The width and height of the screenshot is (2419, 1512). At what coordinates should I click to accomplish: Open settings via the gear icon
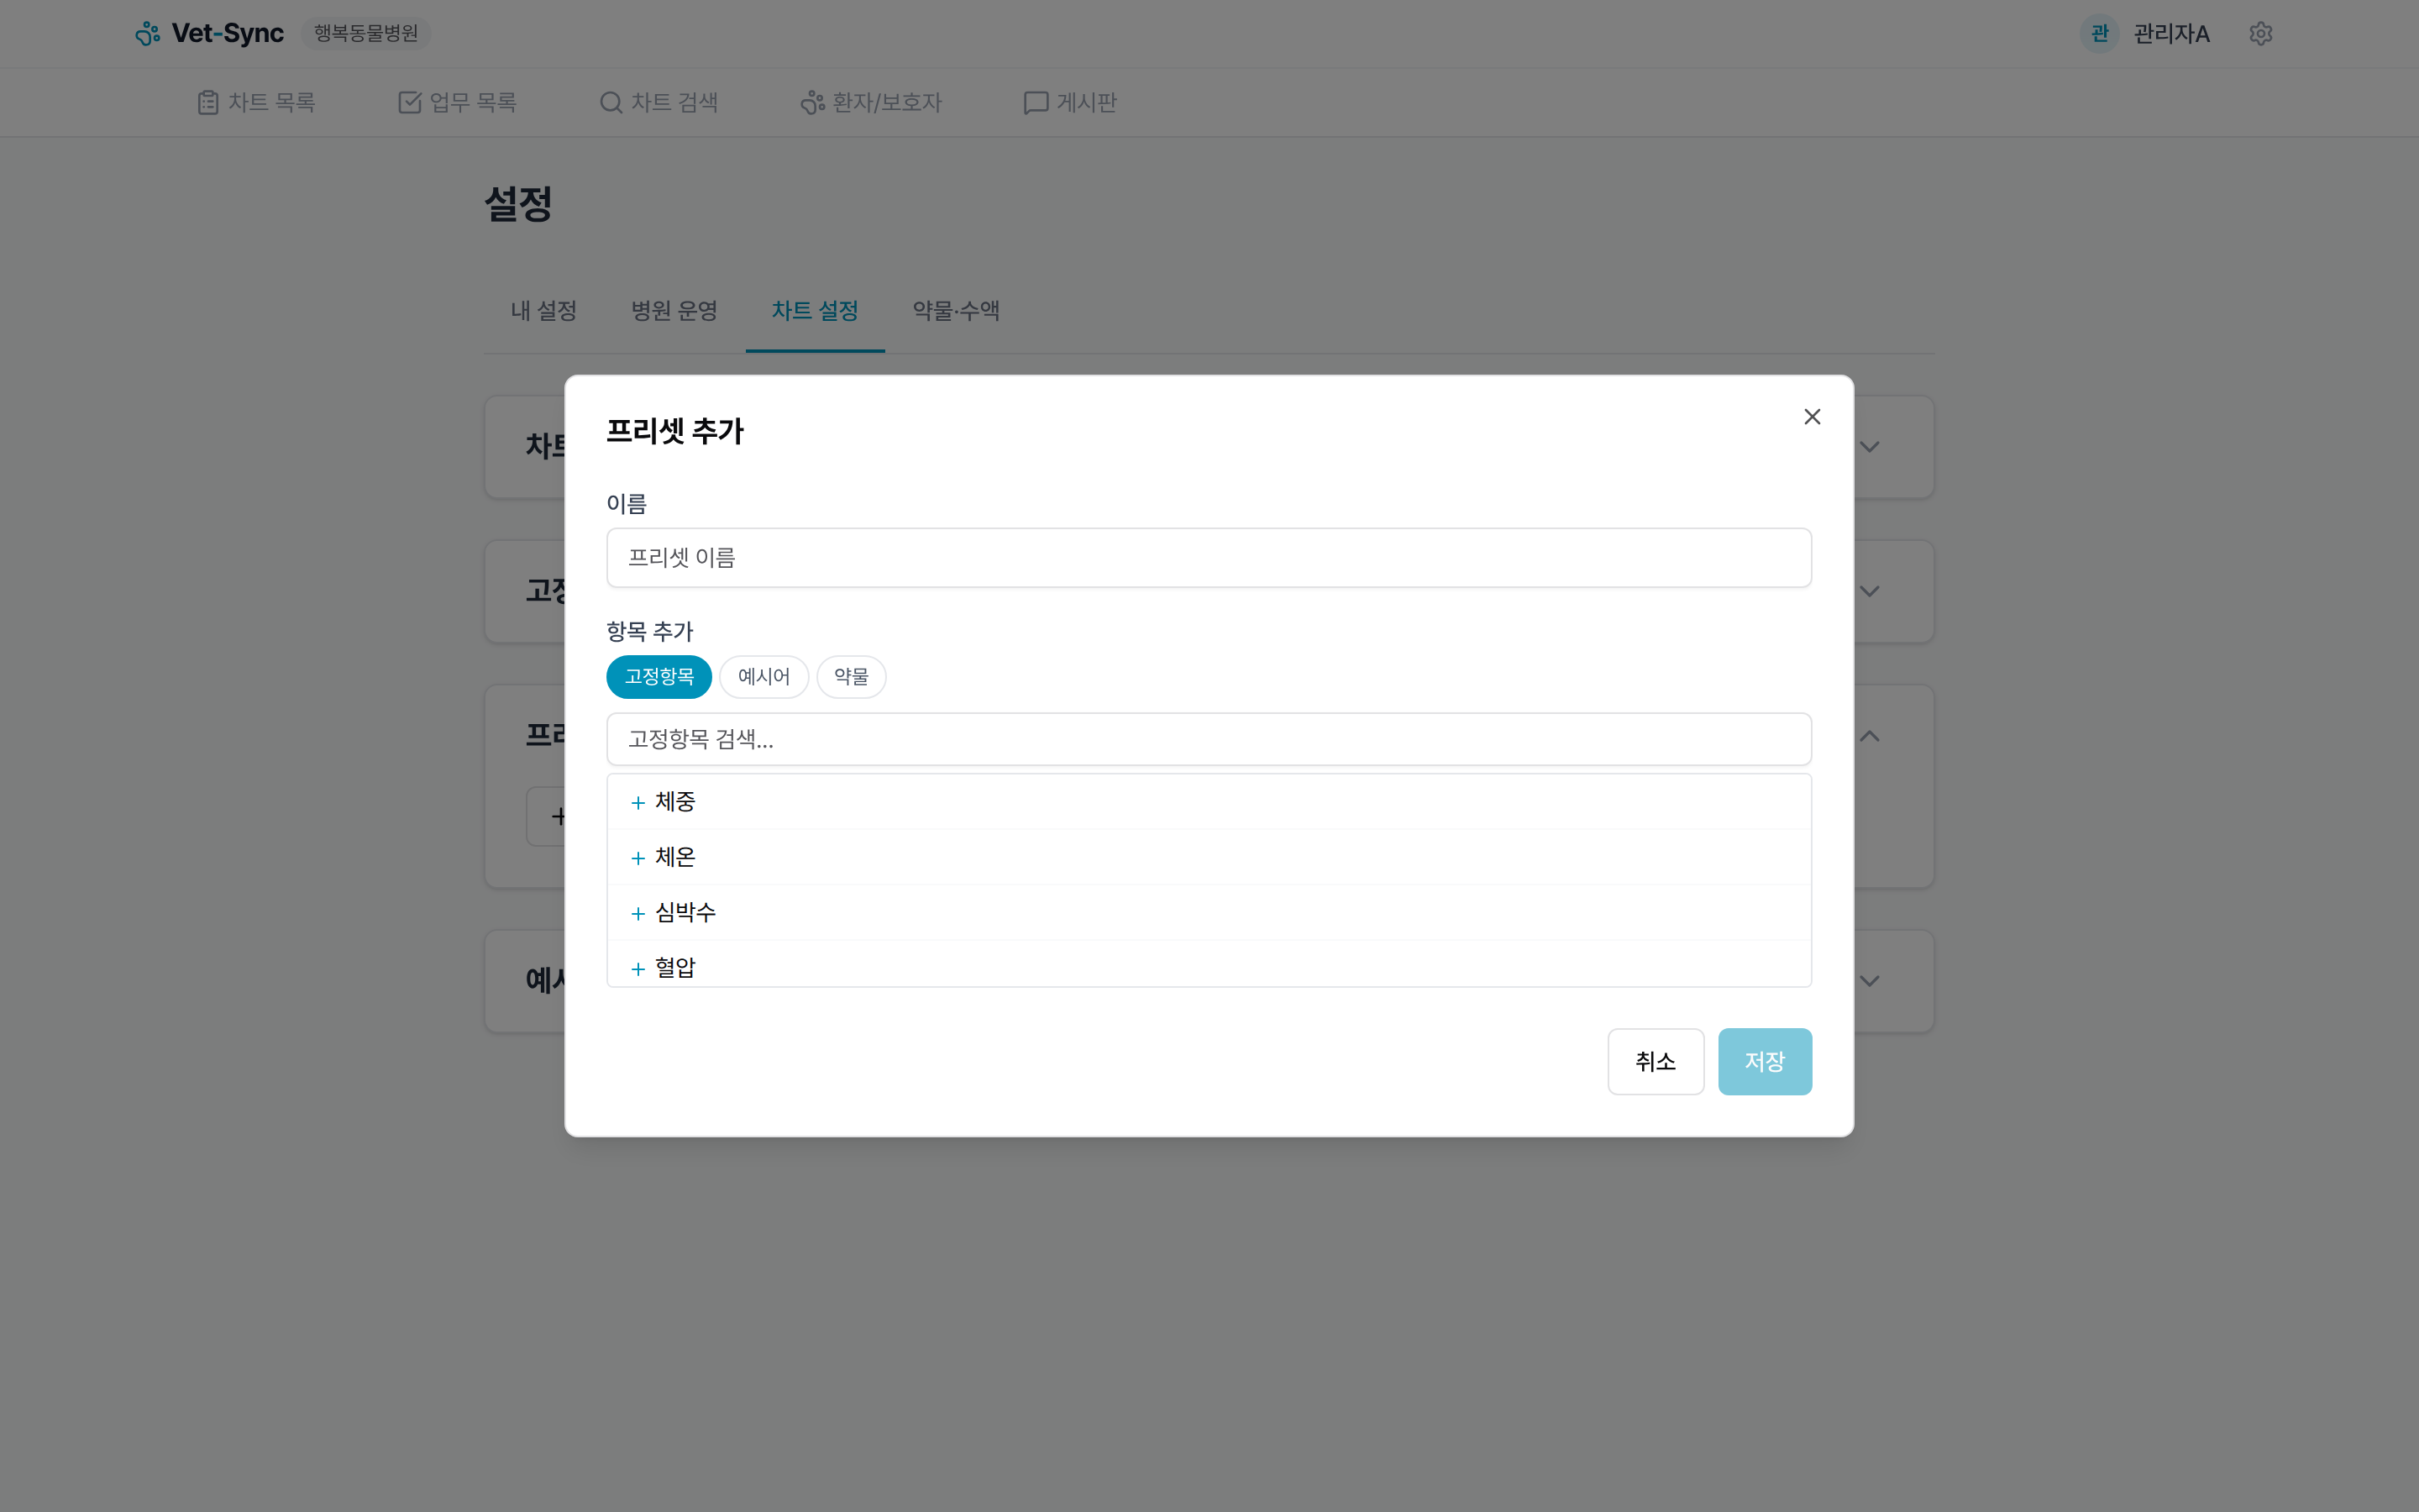pyautogui.click(x=2261, y=33)
